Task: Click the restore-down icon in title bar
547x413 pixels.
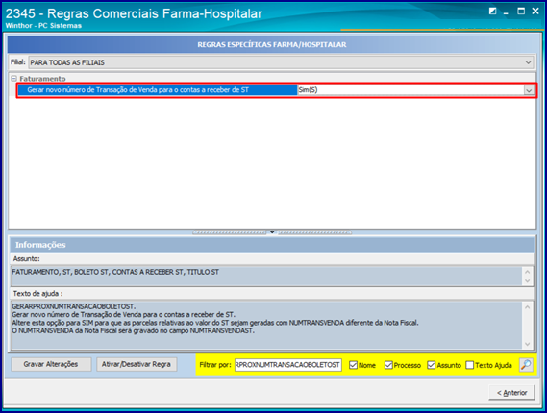Action: (x=492, y=12)
